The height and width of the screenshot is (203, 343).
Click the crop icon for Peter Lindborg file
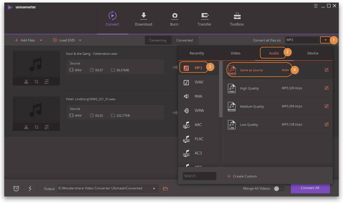(x=36, y=127)
